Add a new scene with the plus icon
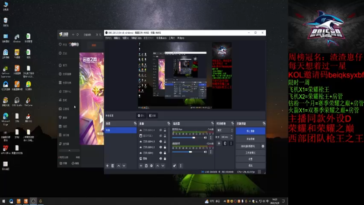The image size is (364, 205). [107, 166]
